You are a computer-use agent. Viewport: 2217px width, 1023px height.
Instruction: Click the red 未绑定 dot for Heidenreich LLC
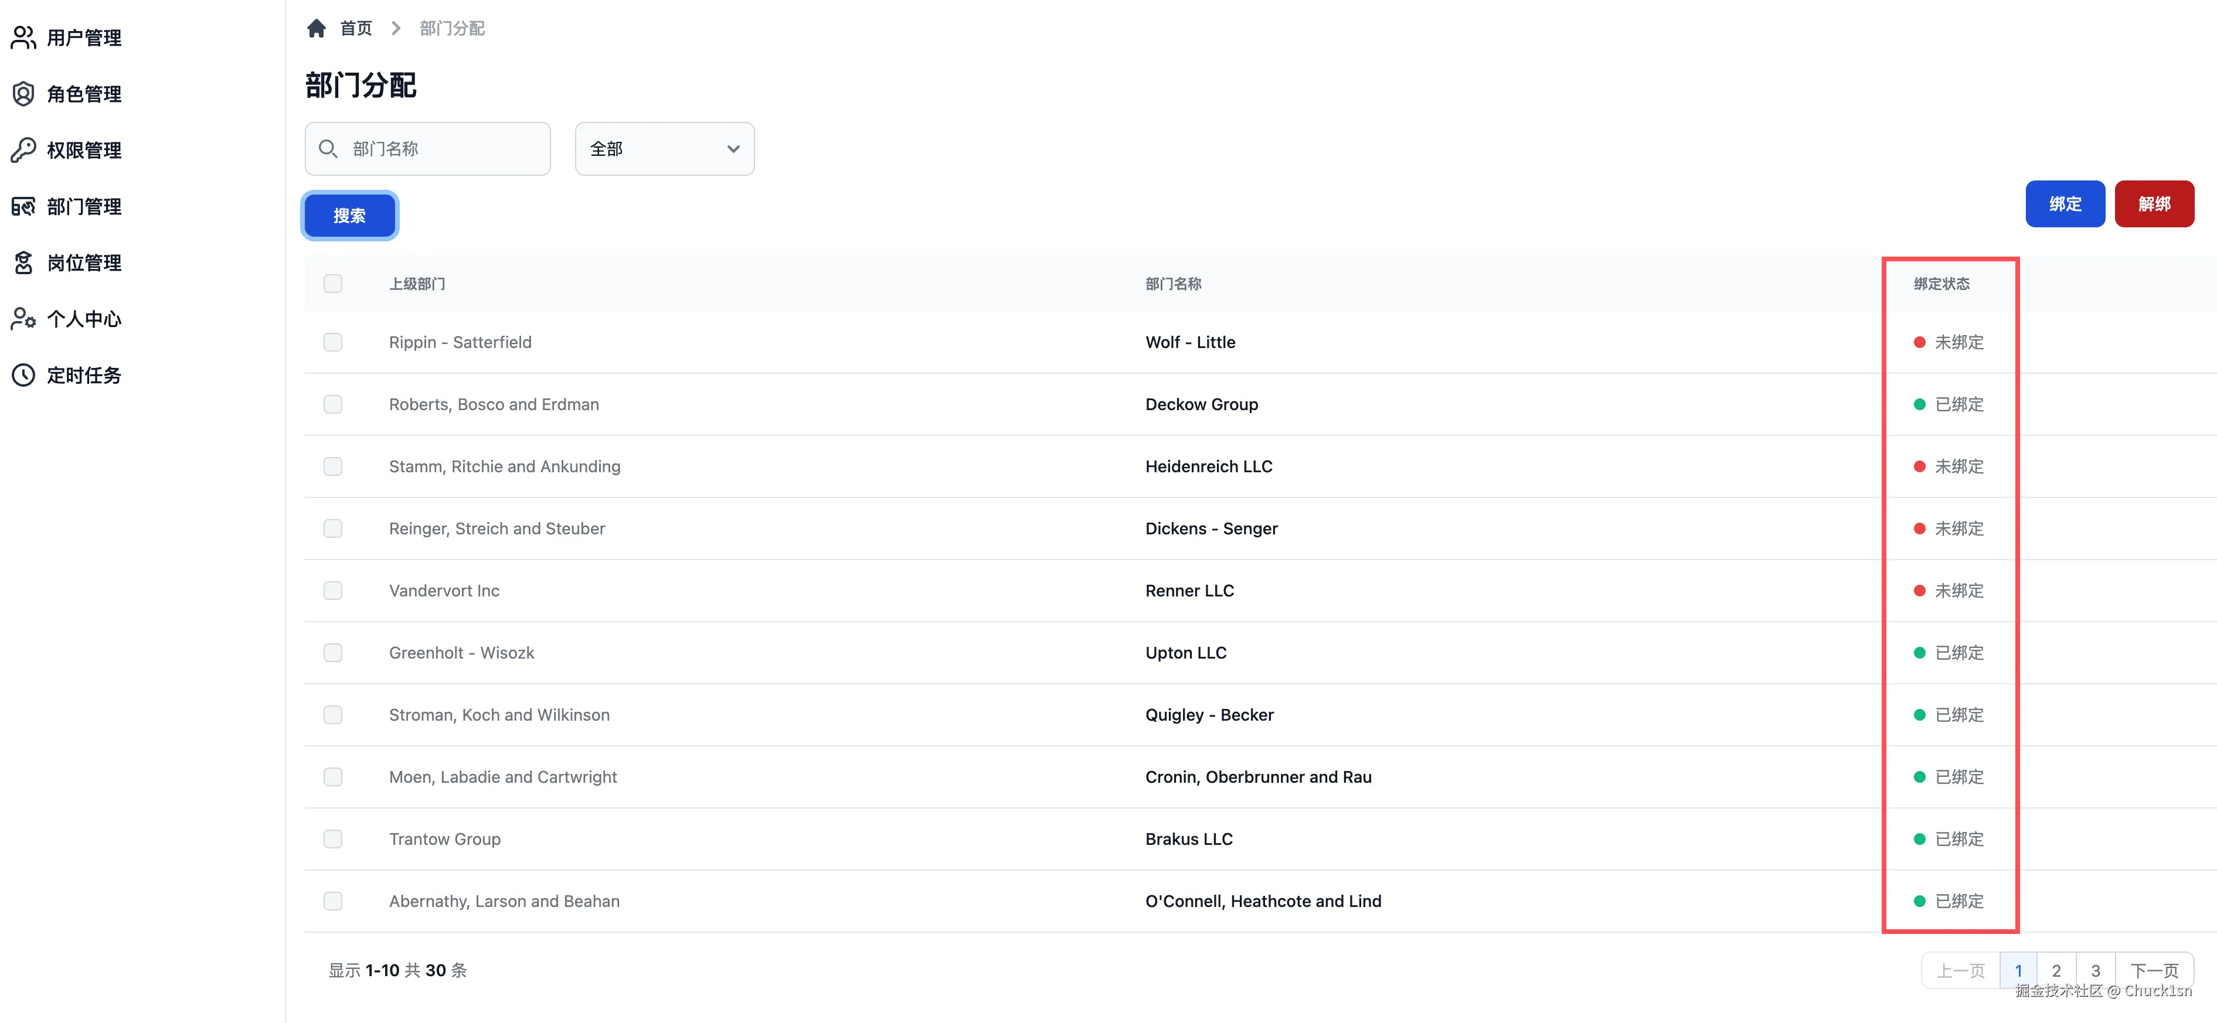(1919, 466)
